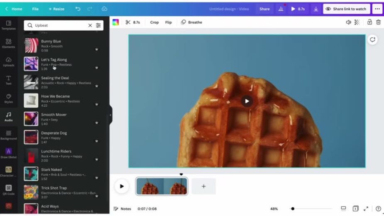Click the crown icon on Lunchtime Riders
The height and width of the screenshot is (216, 384).
coord(97,160)
